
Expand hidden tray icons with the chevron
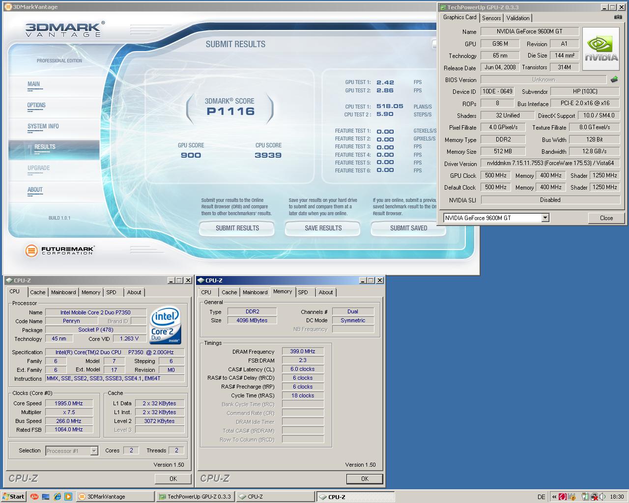coord(554,497)
